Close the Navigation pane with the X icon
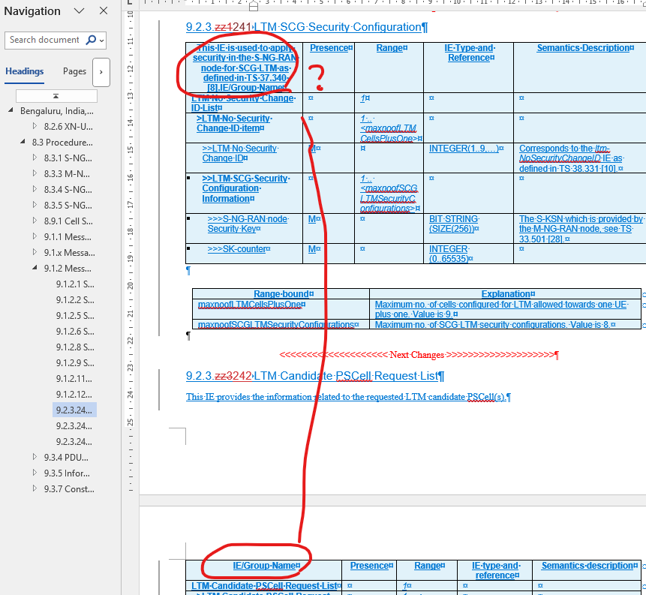This screenshot has height=595, width=646. [103, 11]
